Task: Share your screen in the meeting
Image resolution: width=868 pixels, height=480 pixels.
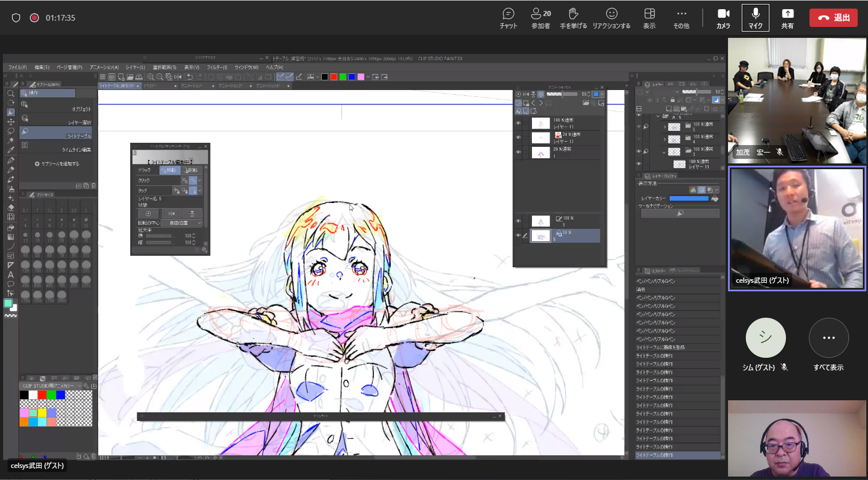Action: tap(788, 18)
